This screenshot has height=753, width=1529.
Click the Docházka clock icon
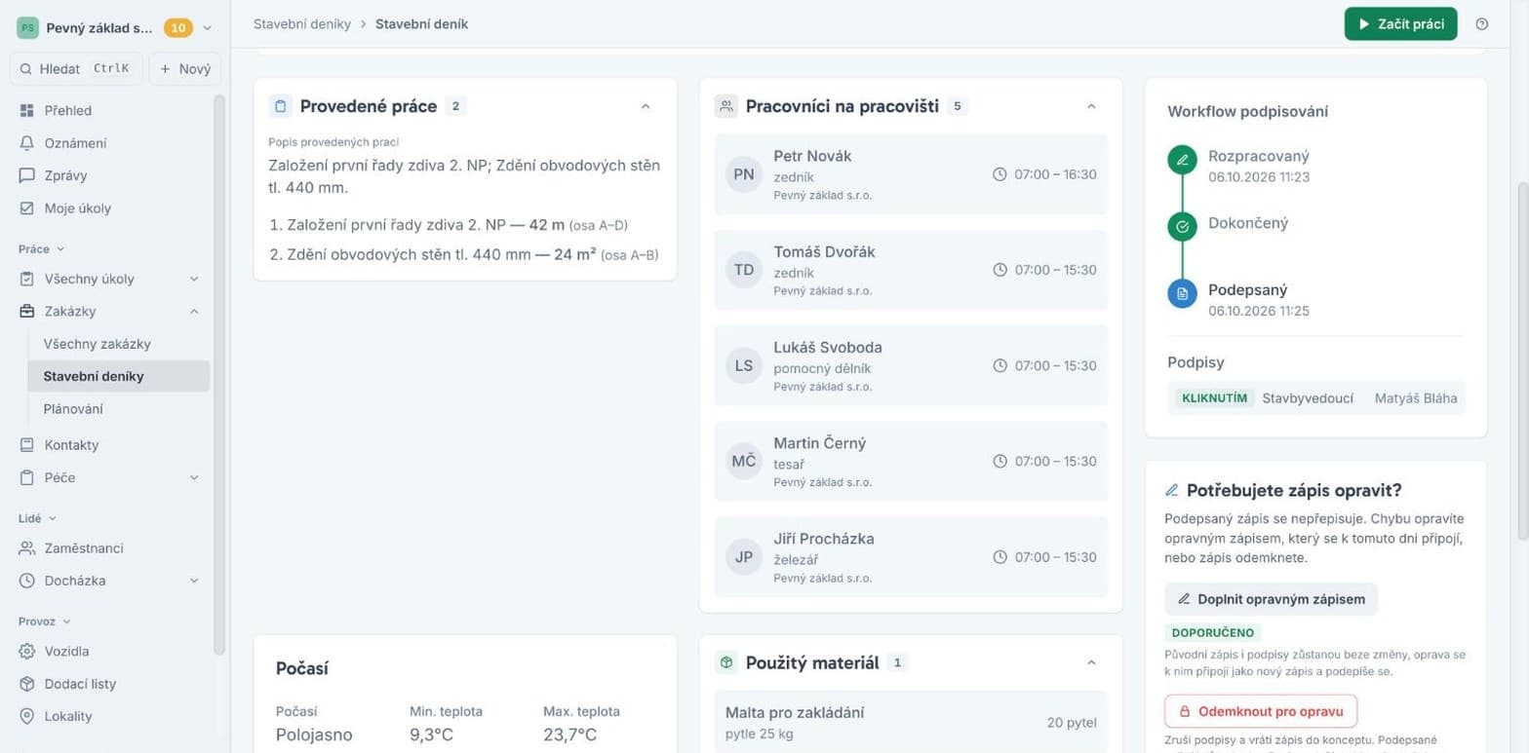[x=27, y=581]
